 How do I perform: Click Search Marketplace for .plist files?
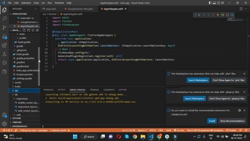(198, 80)
